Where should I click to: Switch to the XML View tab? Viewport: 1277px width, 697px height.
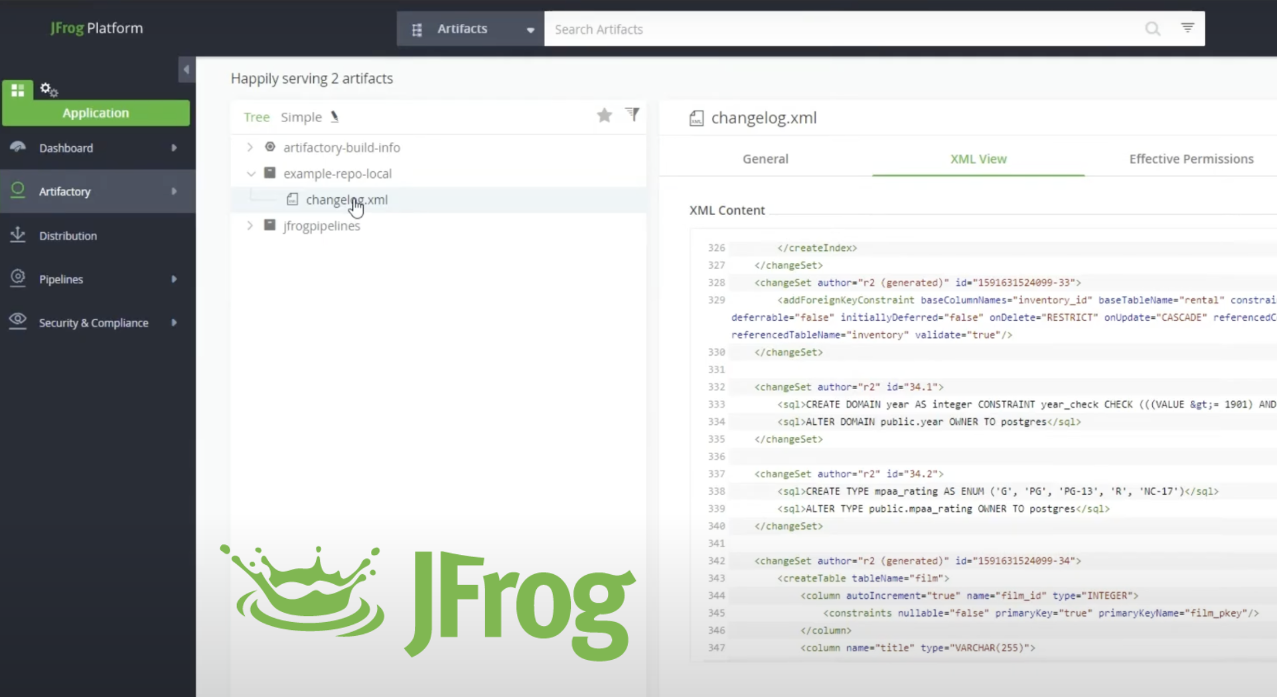[x=978, y=159]
